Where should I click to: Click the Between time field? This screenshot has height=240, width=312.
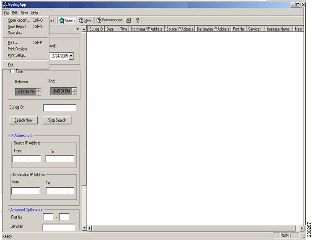click(x=26, y=92)
